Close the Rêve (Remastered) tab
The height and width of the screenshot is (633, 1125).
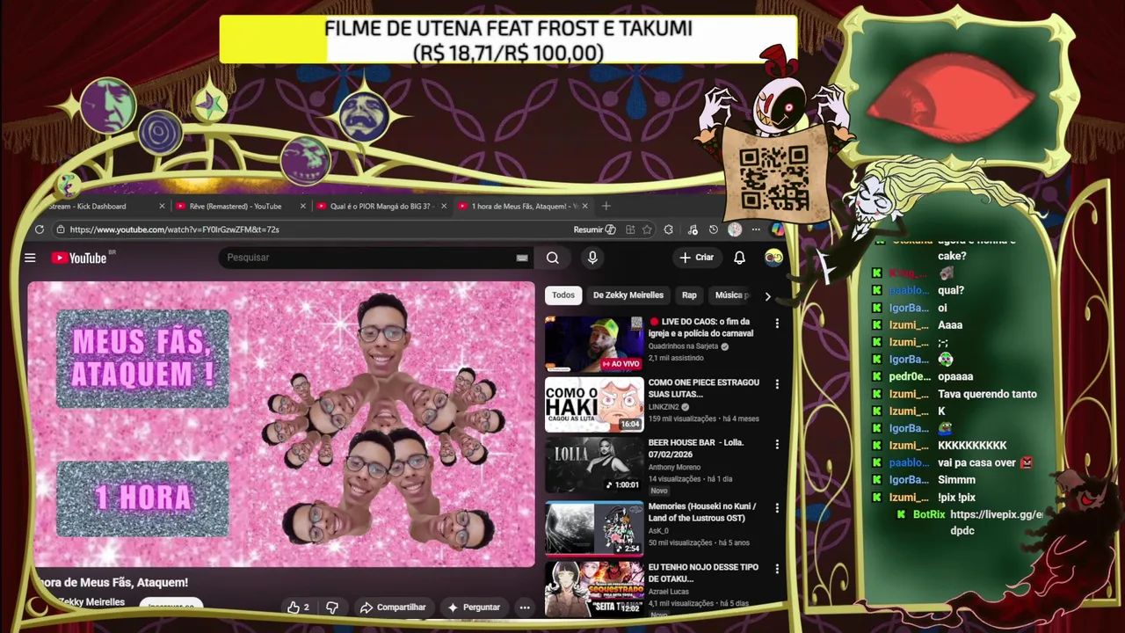(303, 206)
